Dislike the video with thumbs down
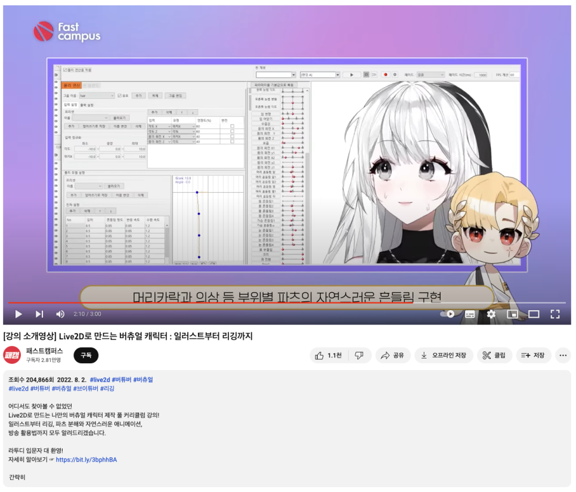The height and width of the screenshot is (492, 576). click(360, 356)
